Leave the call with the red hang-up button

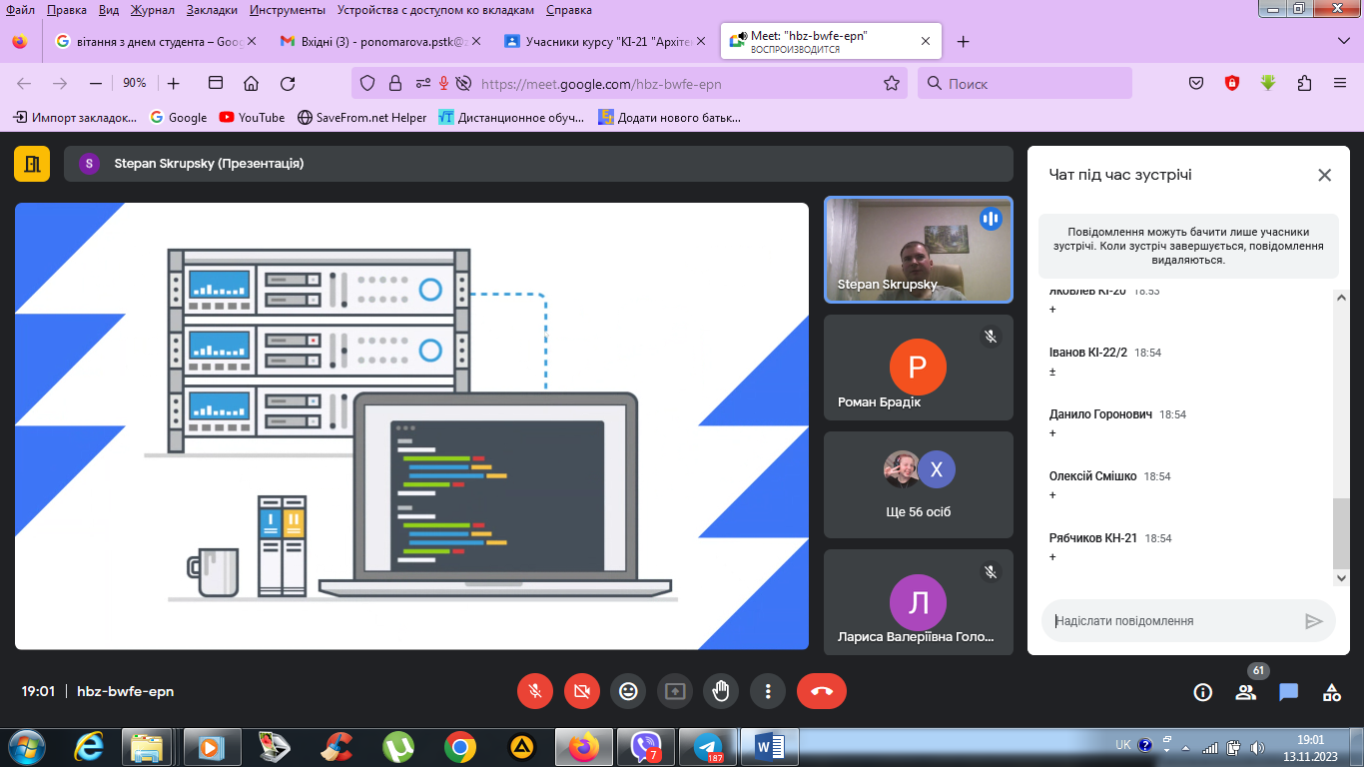821,691
